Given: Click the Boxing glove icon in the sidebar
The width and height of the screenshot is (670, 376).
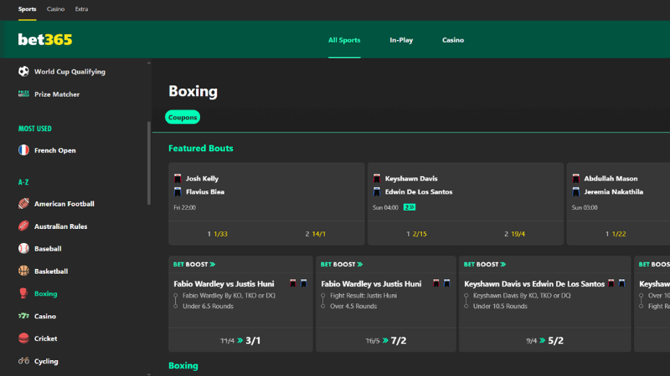Looking at the screenshot, I should point(23,293).
